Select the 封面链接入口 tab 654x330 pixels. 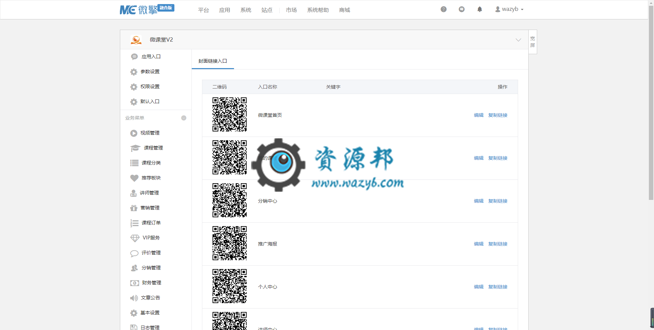point(213,61)
